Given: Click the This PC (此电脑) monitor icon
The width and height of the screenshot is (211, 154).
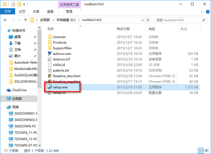Looking at the screenshot, I should click(x=9, y=99).
